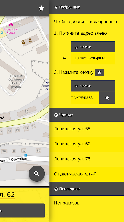Tap the clock marker on map near building 60
Viewport: 124px width, 222px height.
(2, 117)
